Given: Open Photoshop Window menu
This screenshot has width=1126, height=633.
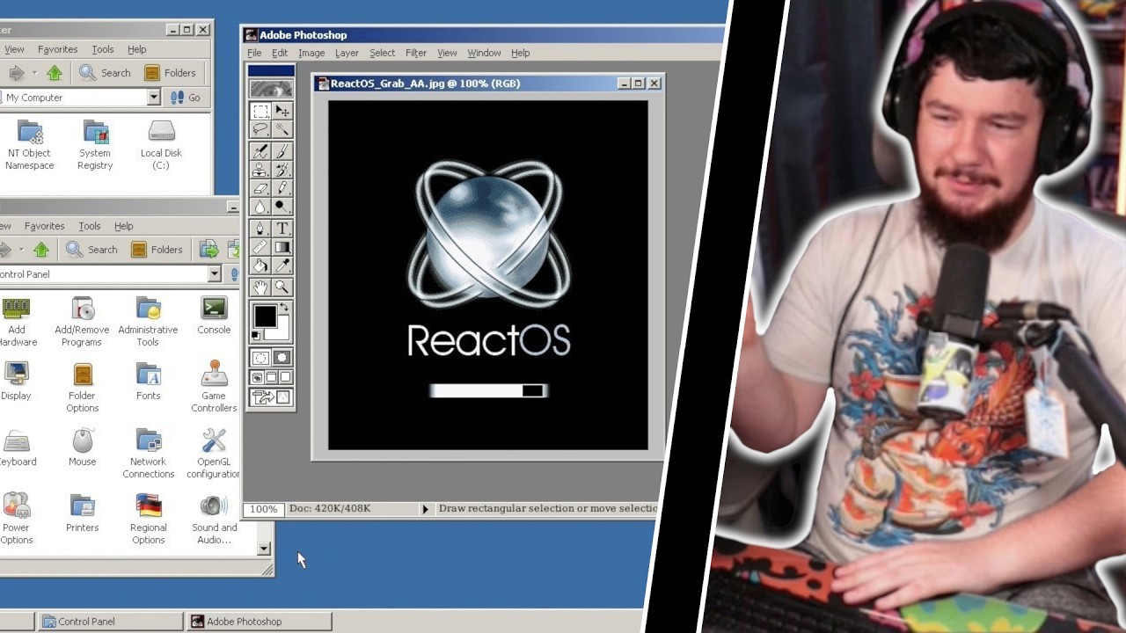Looking at the screenshot, I should click(484, 53).
